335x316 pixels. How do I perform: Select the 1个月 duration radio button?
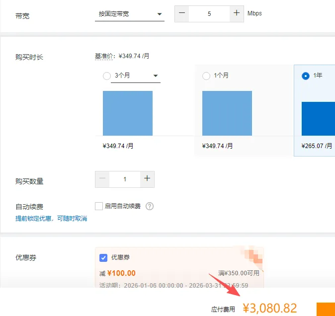206,76
